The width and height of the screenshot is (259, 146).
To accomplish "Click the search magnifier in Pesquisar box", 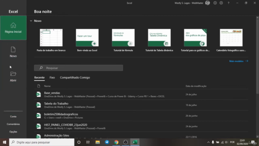I will click(x=41, y=68).
